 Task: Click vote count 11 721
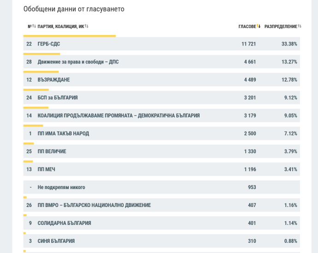(249, 44)
